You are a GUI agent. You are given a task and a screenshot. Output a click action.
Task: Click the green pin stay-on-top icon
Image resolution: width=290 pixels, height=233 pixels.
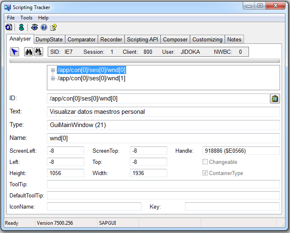(21, 27)
